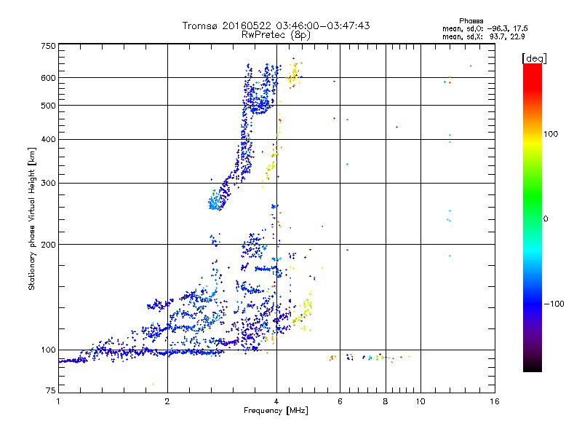Click the 750 tick on the height axis

click(48, 46)
